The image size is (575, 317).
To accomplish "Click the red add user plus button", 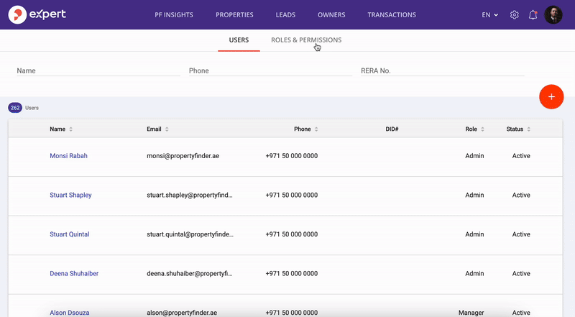I will pyautogui.click(x=551, y=97).
